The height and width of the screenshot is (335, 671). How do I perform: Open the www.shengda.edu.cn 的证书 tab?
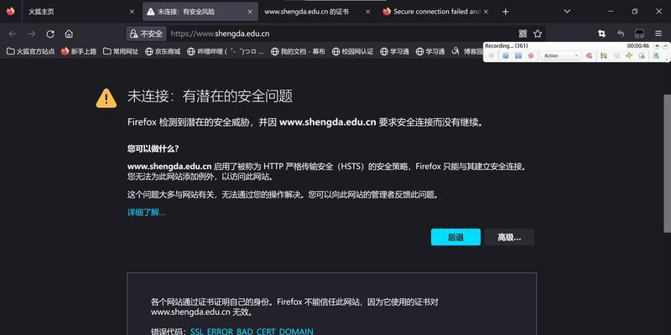coord(318,12)
